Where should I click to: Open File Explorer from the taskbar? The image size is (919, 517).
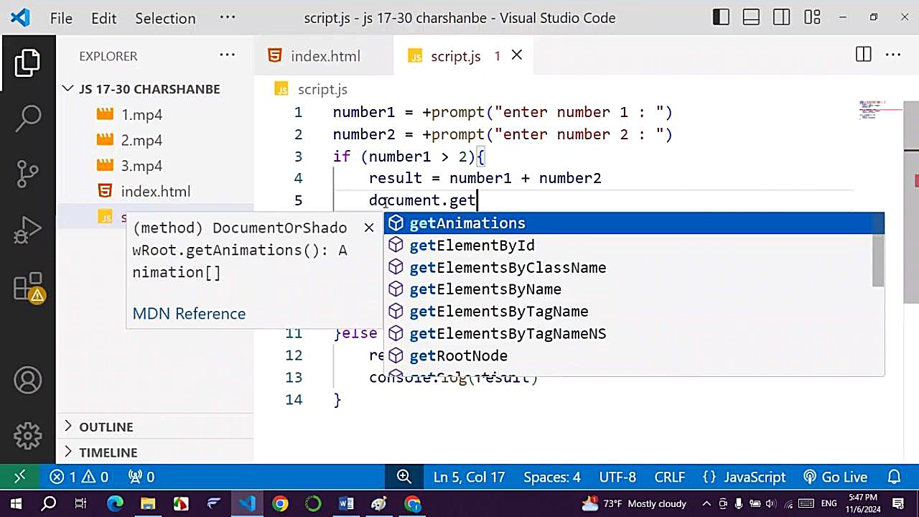pos(148,503)
